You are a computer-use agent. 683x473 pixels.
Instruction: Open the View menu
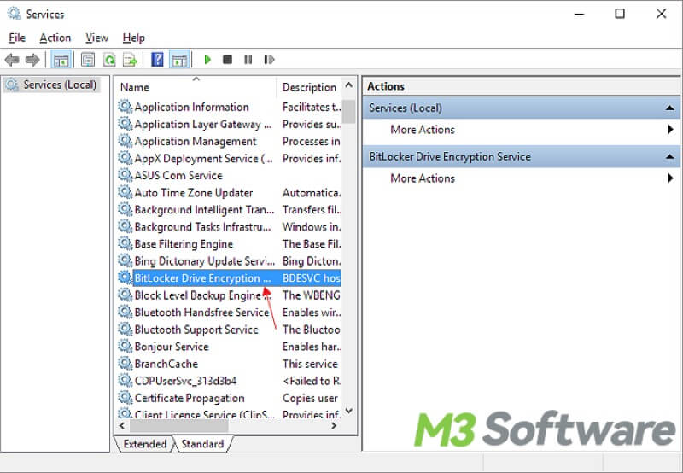[96, 38]
